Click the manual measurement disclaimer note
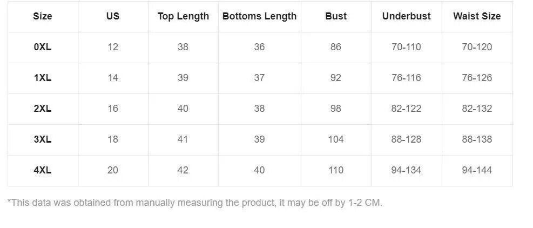Viewport: 533px width, 228px height. pyautogui.click(x=195, y=203)
